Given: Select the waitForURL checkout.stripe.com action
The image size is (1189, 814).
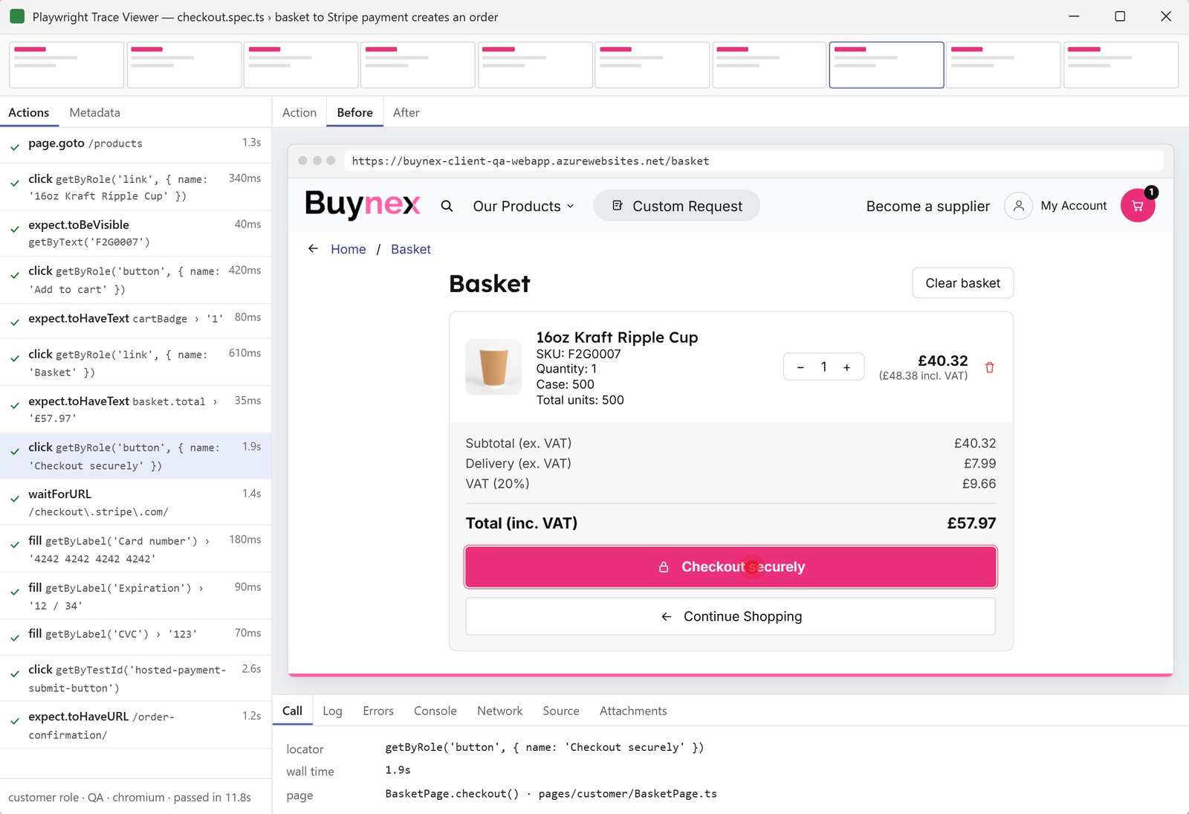Looking at the screenshot, I should 135,503.
